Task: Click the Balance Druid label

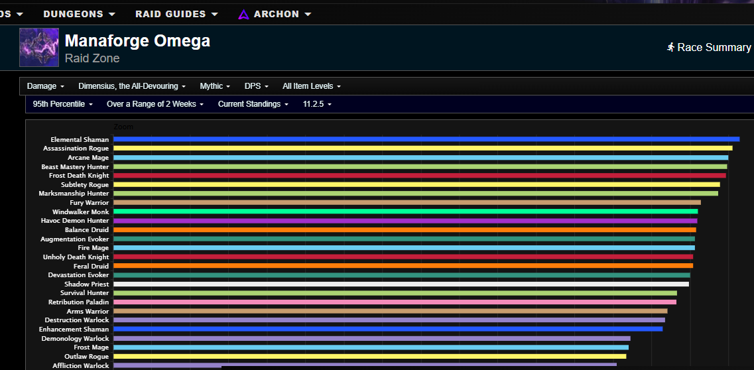Action: pos(87,229)
